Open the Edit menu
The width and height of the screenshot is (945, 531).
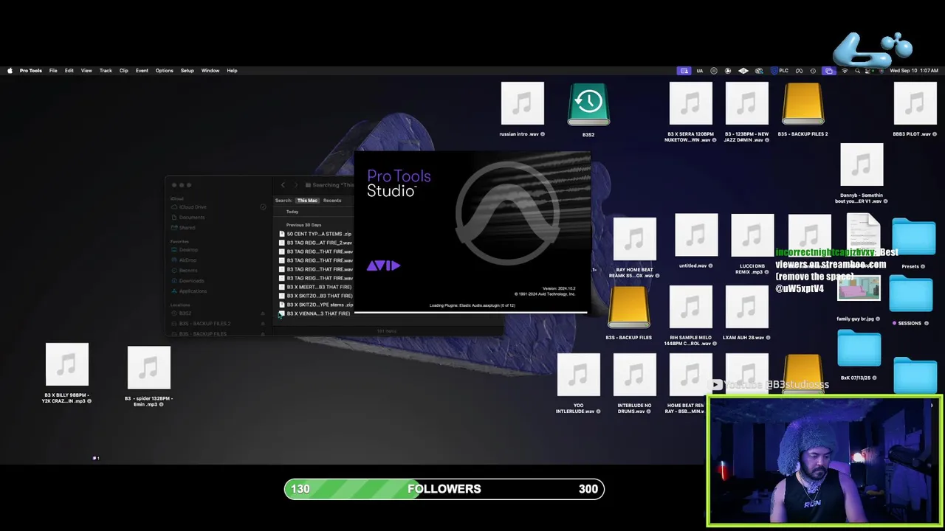[69, 71]
